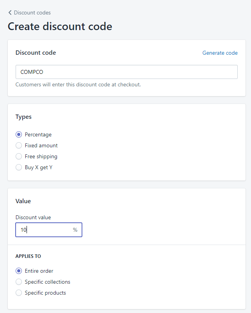Click the Types card heading
251x313 pixels.
tap(23, 117)
